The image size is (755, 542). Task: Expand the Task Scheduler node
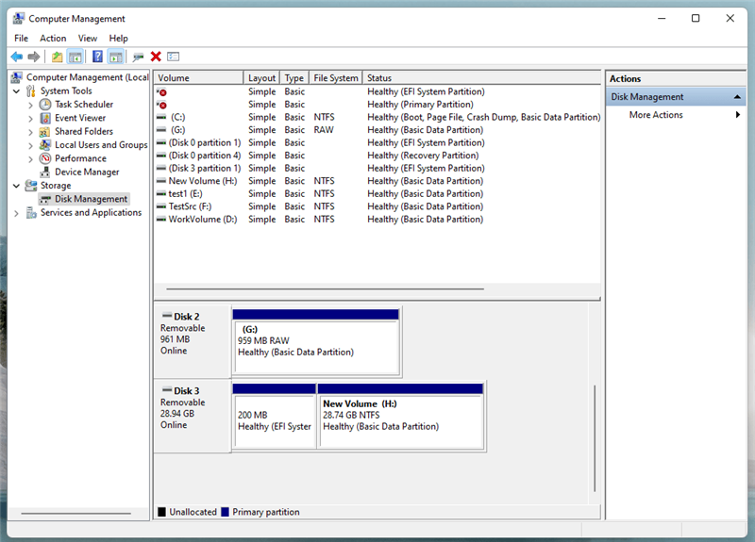pyautogui.click(x=30, y=105)
